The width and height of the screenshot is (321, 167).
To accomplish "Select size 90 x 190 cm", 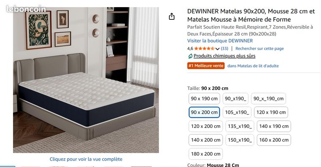I will [204, 99].
